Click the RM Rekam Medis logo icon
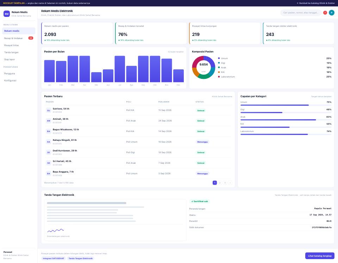The height and width of the screenshot is (263, 338). pos(7,14)
